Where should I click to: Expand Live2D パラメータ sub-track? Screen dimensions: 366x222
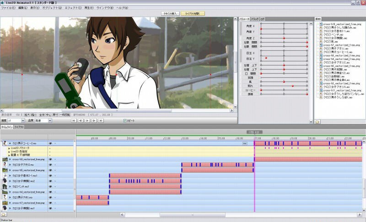pyautogui.click(x=9, y=148)
